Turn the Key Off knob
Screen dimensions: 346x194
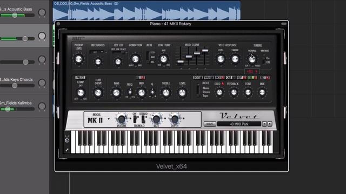(118, 62)
